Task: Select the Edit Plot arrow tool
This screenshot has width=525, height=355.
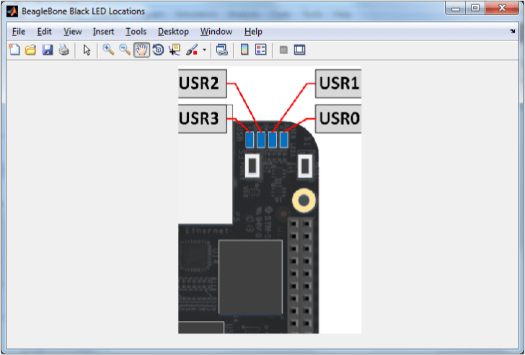Action: click(87, 50)
